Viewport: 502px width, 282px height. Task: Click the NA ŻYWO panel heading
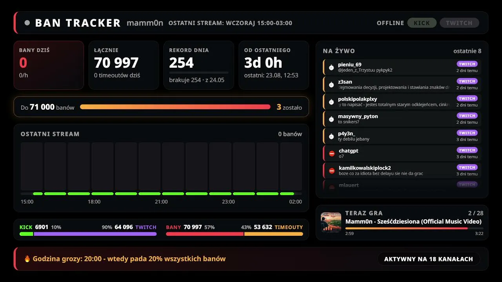coord(339,51)
